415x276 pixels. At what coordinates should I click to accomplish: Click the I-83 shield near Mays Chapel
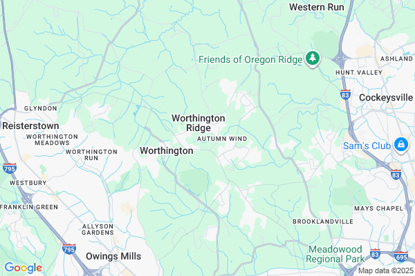click(396, 175)
